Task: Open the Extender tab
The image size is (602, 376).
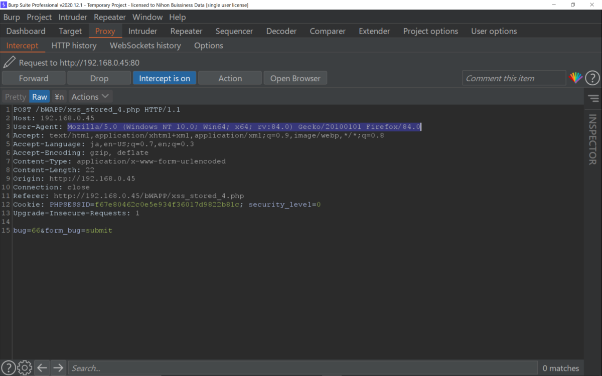Action: (x=374, y=31)
